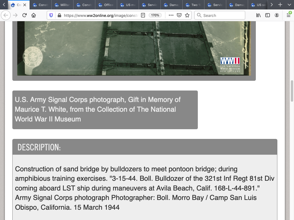Screen dimensions: 294x220
Task: Show site security padlock info
Action: point(59,15)
